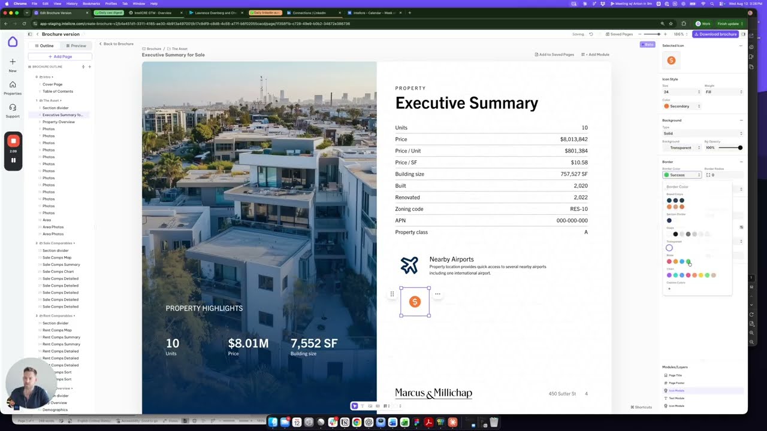
Task: Click Add Module button
Action: (x=595, y=54)
